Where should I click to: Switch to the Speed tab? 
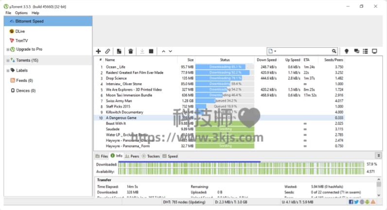(x=170, y=156)
